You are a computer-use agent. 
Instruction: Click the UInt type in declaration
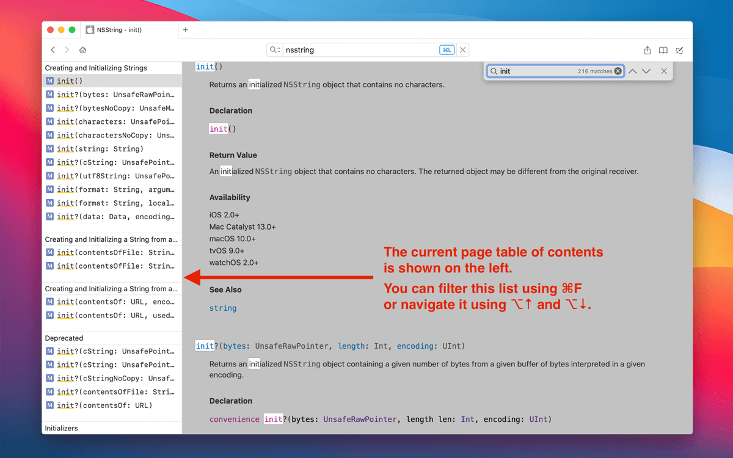tap(538, 420)
